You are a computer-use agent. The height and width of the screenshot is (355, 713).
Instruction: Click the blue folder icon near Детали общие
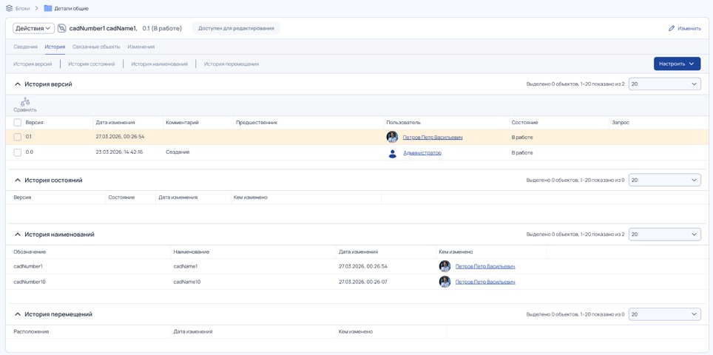coord(48,8)
